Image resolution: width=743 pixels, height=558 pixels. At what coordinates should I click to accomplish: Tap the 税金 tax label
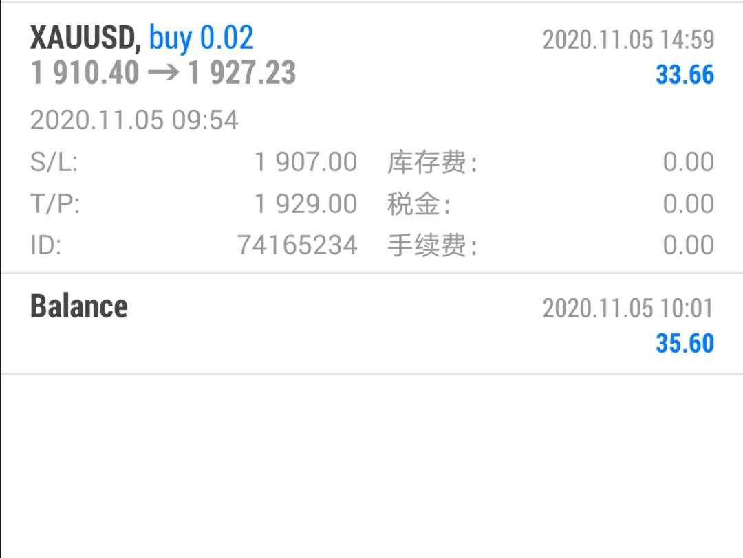pyautogui.click(x=419, y=204)
